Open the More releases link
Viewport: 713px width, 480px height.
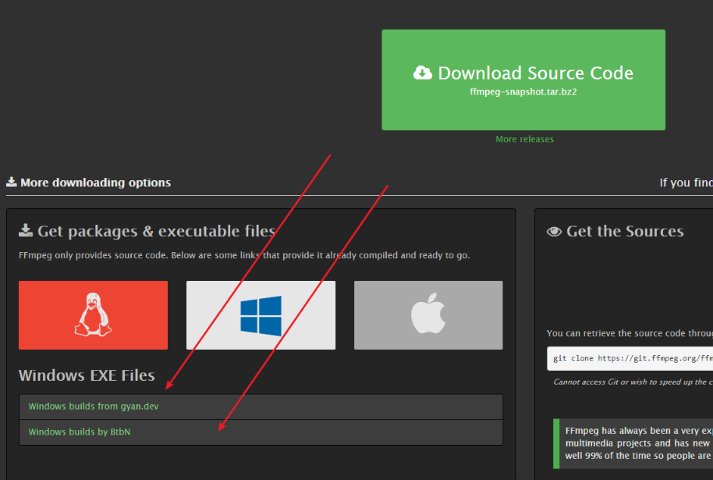[524, 139]
